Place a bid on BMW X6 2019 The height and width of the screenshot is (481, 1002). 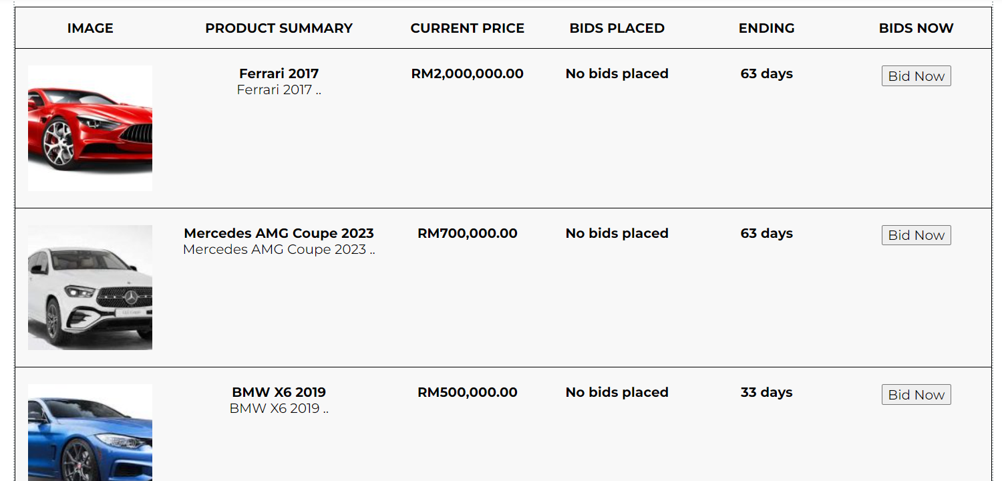click(x=916, y=395)
